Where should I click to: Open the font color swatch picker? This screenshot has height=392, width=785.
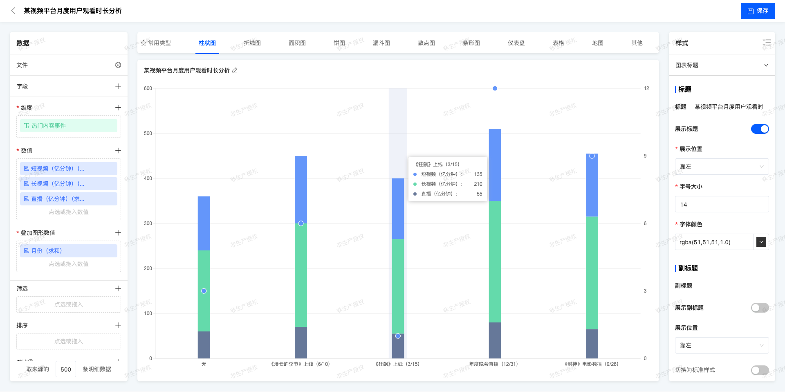761,242
